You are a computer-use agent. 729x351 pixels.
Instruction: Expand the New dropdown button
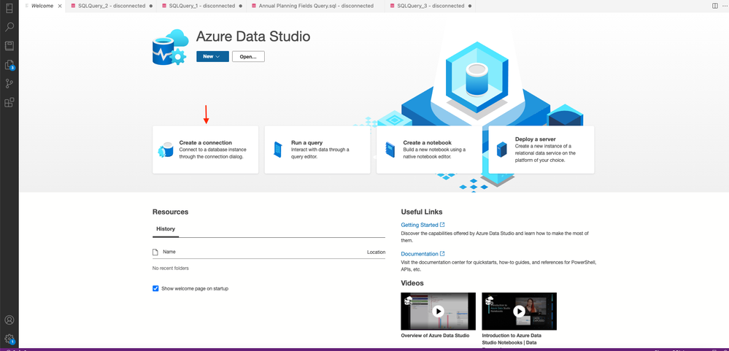click(212, 56)
